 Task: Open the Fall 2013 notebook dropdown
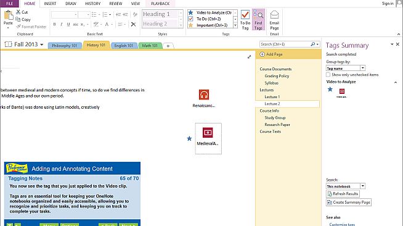click(42, 44)
